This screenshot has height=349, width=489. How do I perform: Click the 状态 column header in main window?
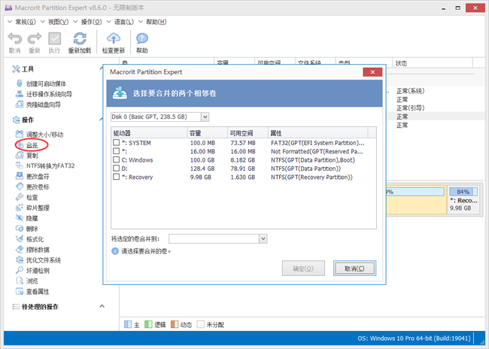tap(433, 63)
